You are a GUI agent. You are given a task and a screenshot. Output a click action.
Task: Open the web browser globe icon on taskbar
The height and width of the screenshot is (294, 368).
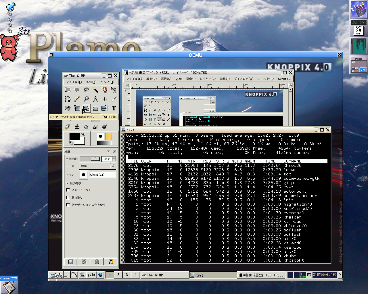pos(100,275)
